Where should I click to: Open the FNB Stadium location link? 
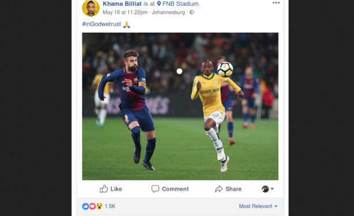coord(180,3)
